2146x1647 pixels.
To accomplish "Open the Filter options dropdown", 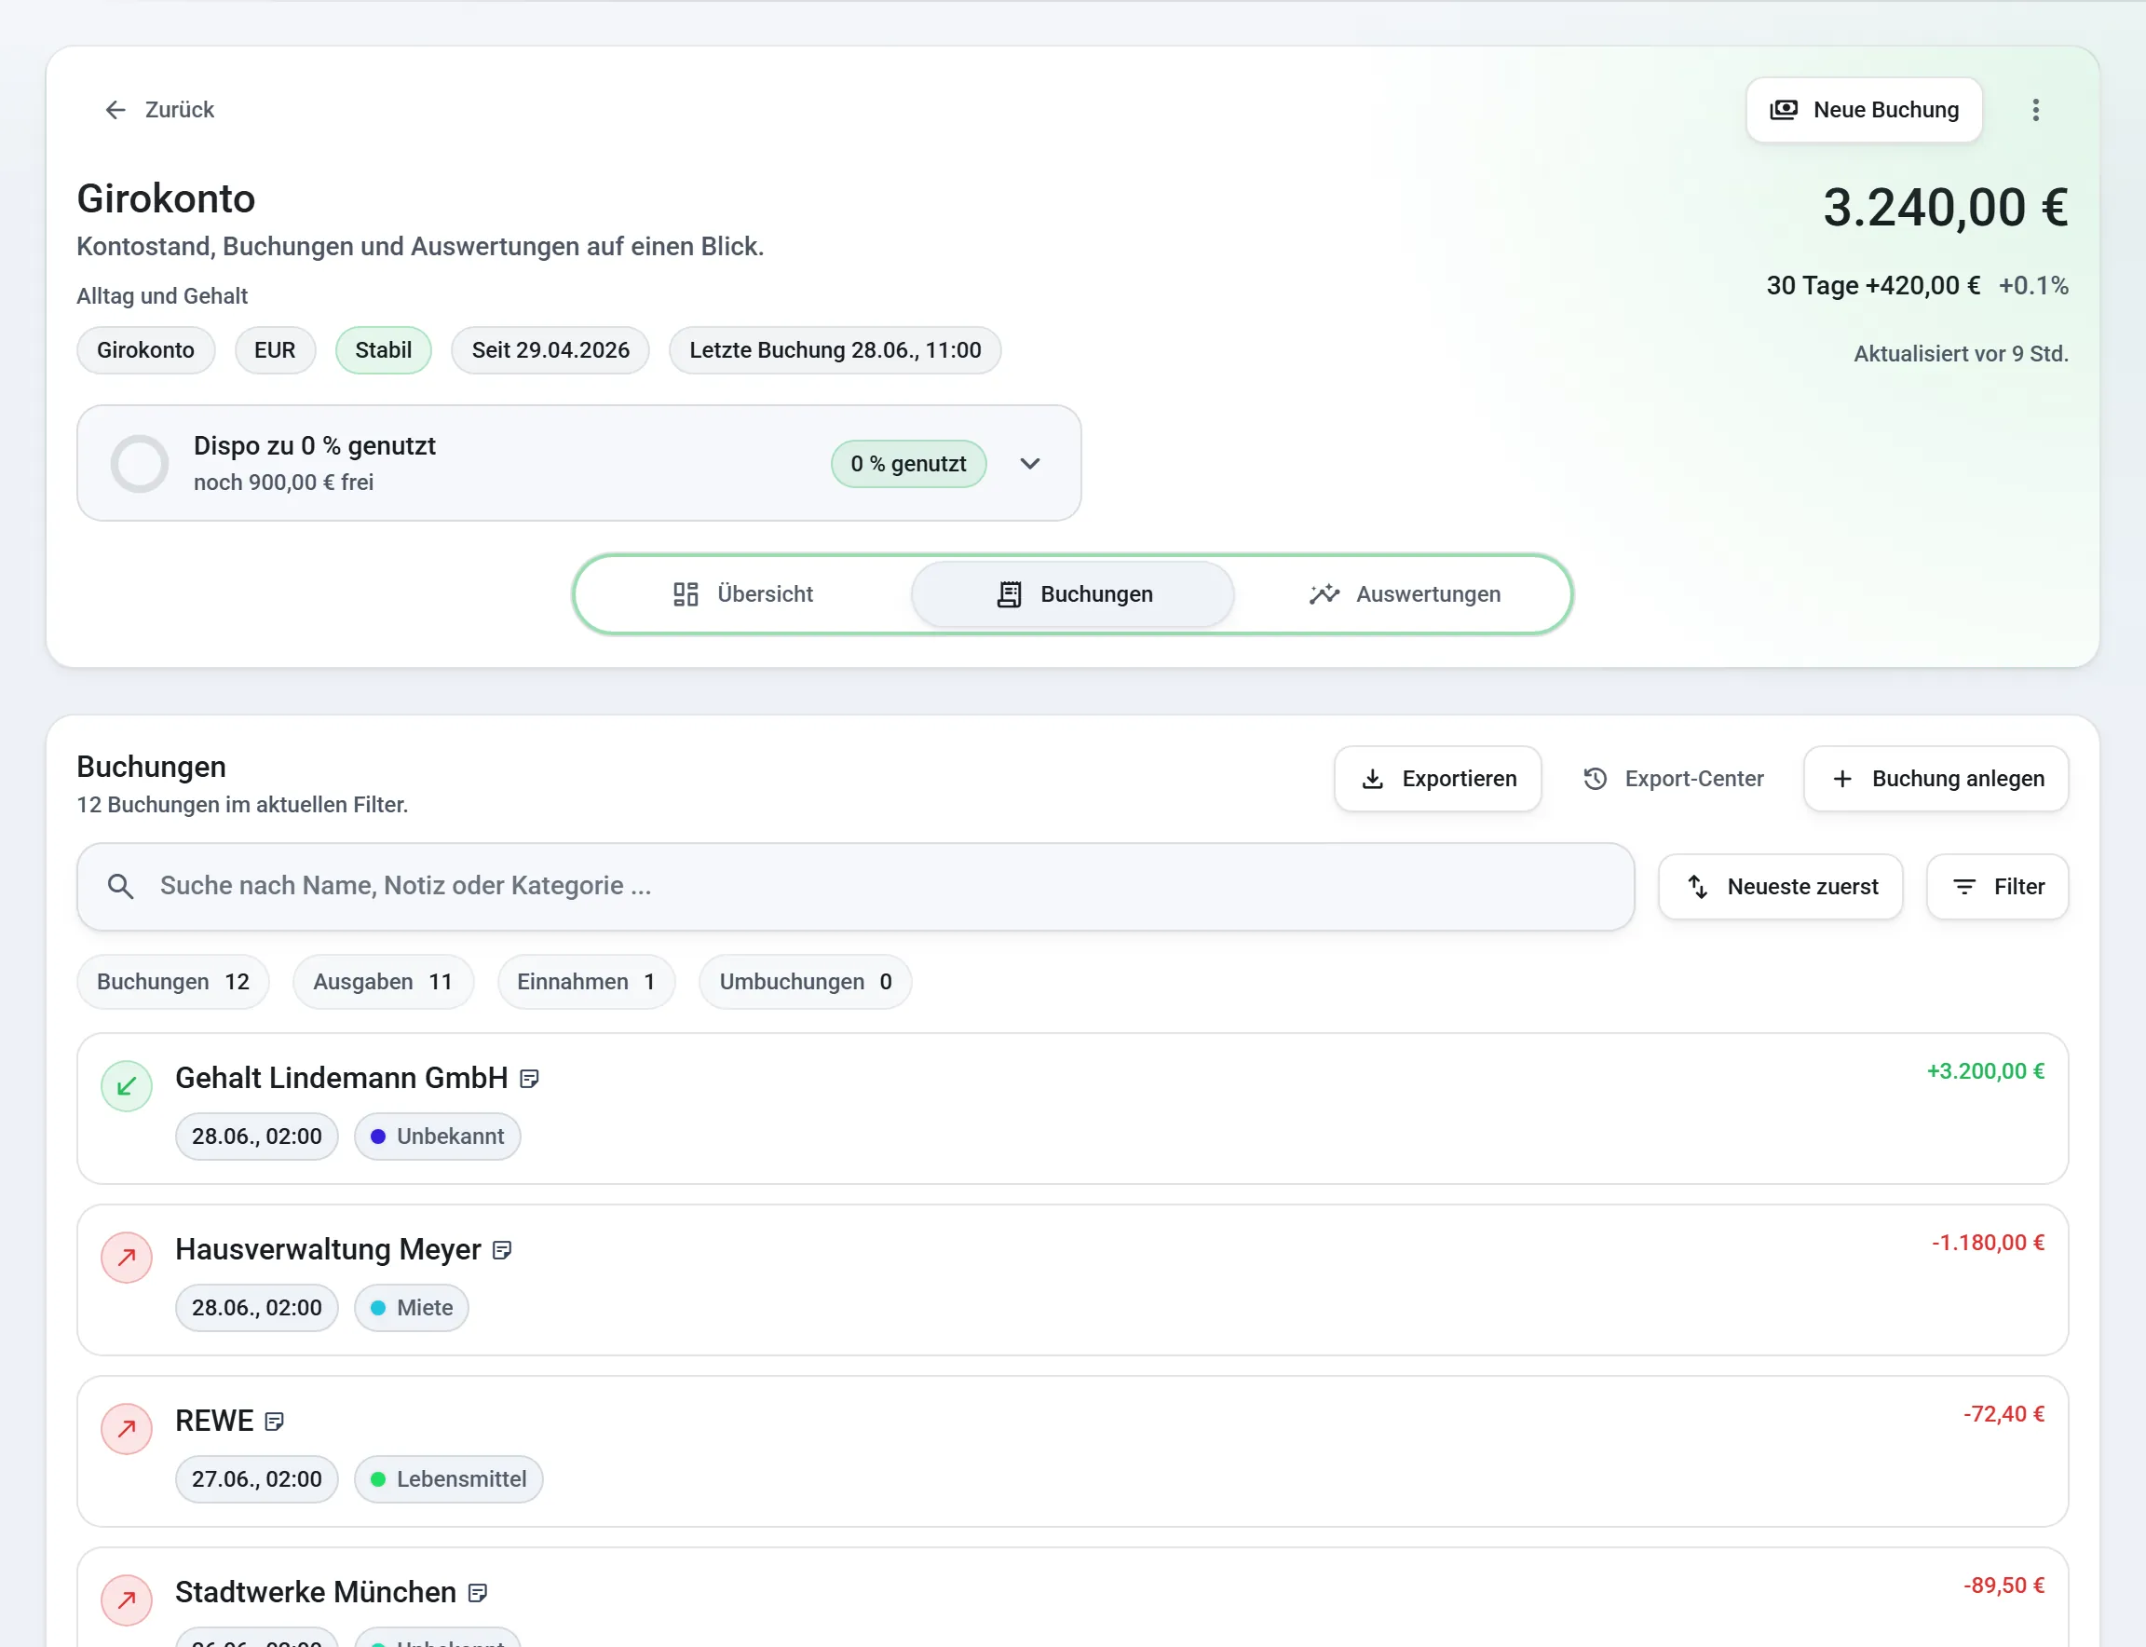I will [x=1997, y=886].
